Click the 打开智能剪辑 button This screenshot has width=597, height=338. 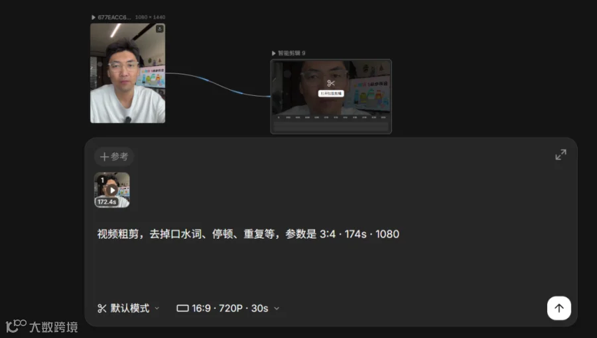pos(331,93)
